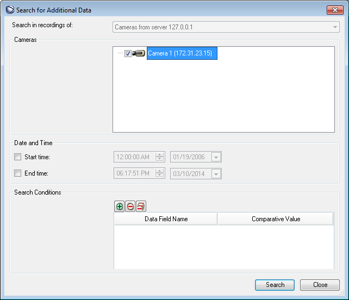The image size is (349, 300).
Task: Click the end time 06:17:51 PM spinner
Action: (x=159, y=173)
